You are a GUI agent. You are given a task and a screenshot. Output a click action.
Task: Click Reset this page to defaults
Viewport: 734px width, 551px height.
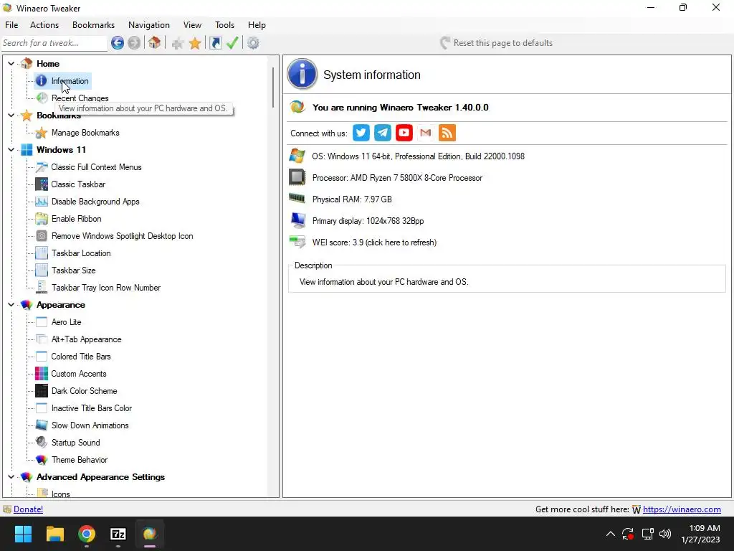coord(496,43)
